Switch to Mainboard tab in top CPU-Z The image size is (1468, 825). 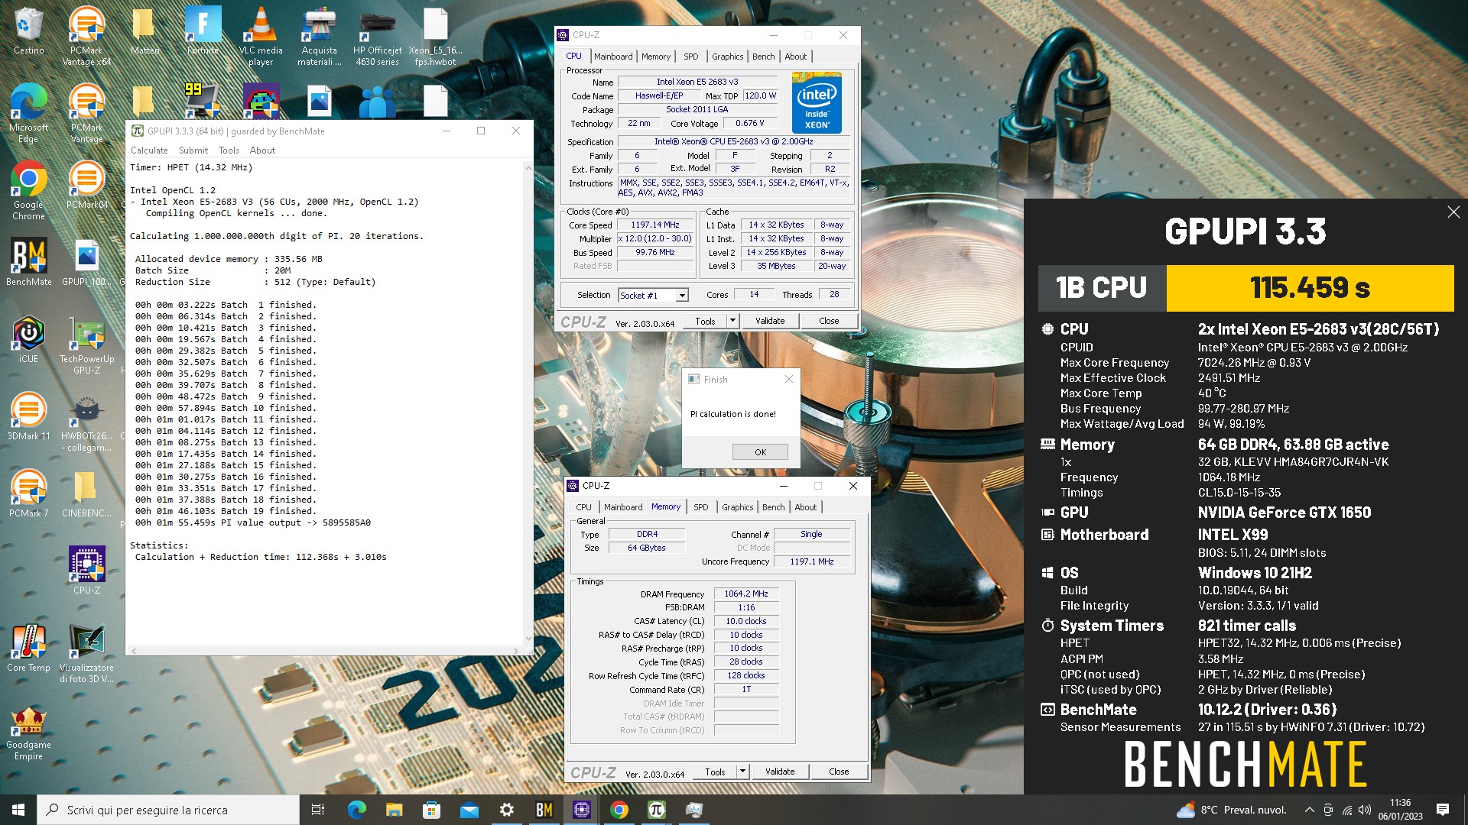pyautogui.click(x=613, y=57)
